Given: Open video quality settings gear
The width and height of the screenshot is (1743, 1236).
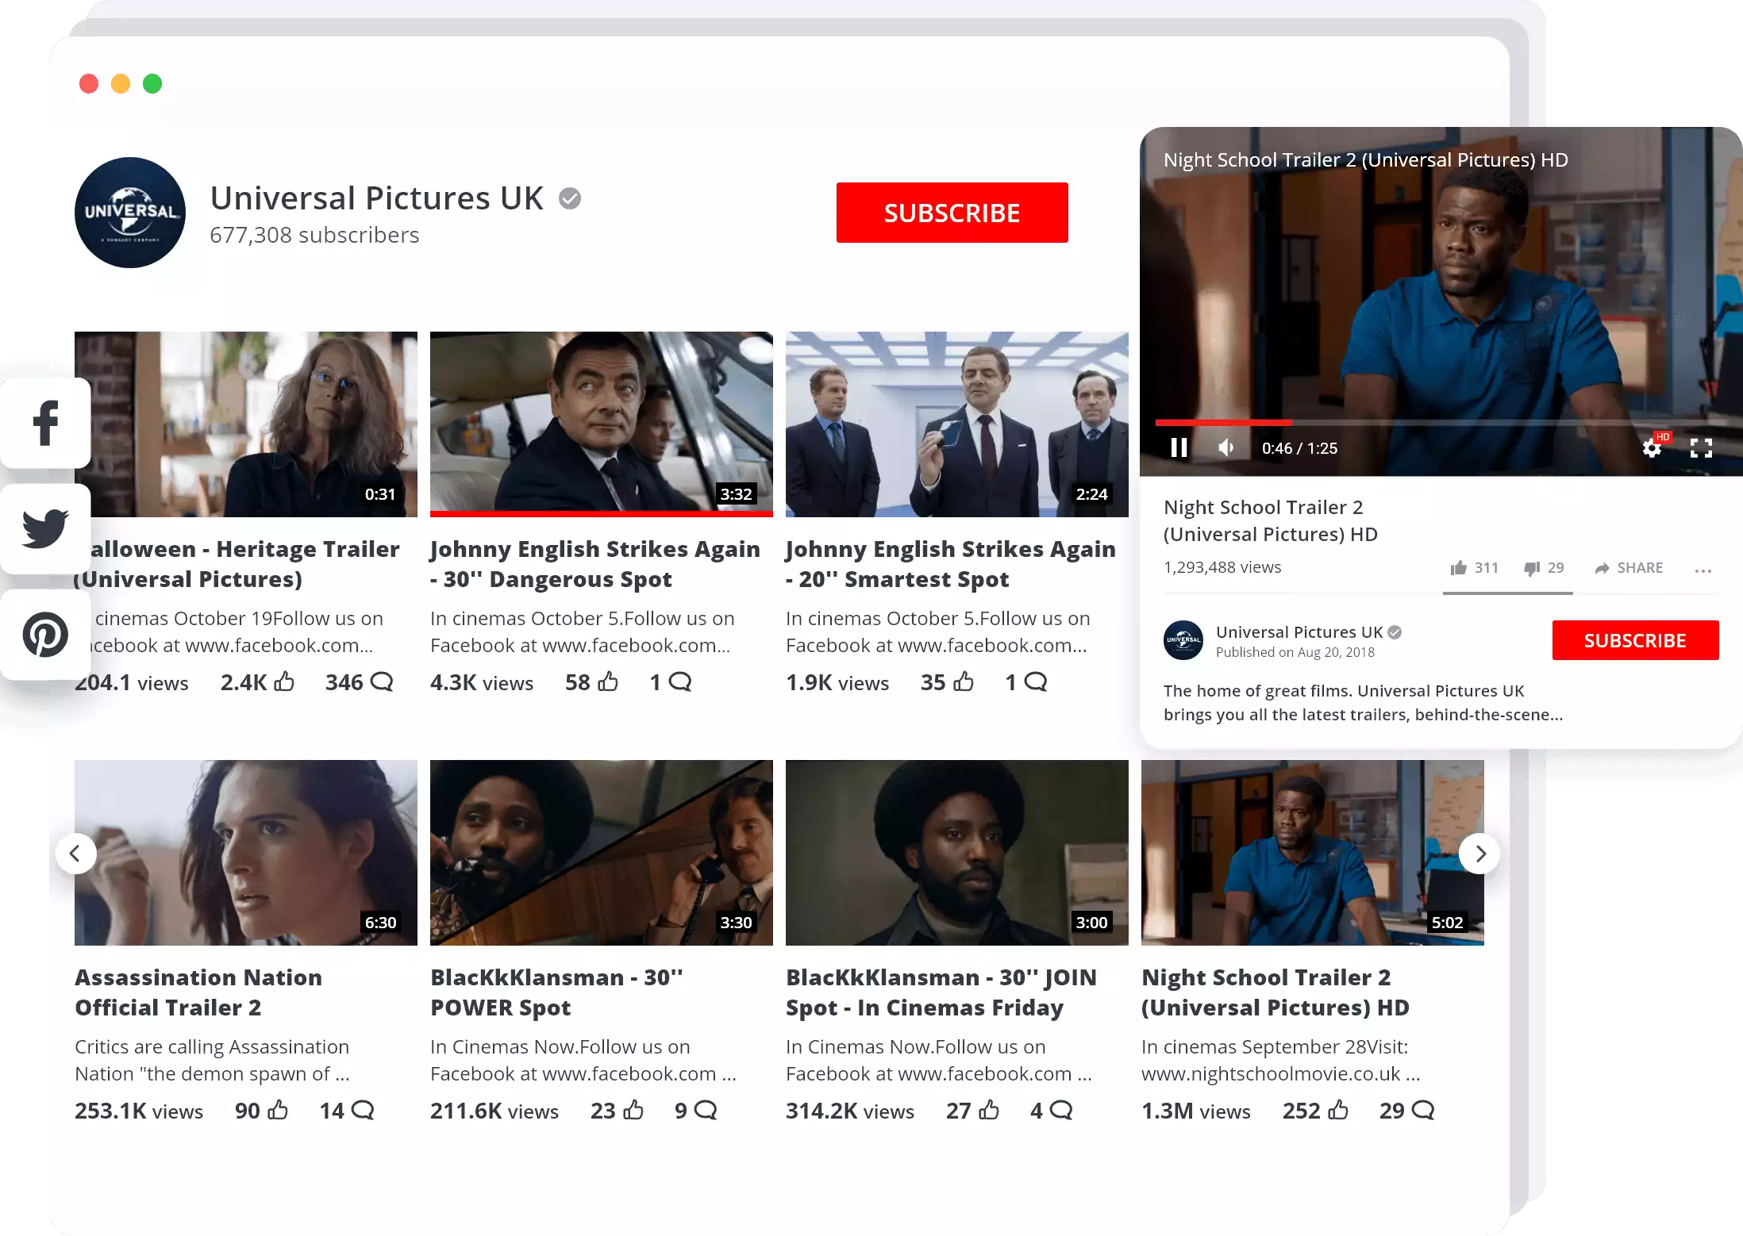Looking at the screenshot, I should click(x=1653, y=448).
